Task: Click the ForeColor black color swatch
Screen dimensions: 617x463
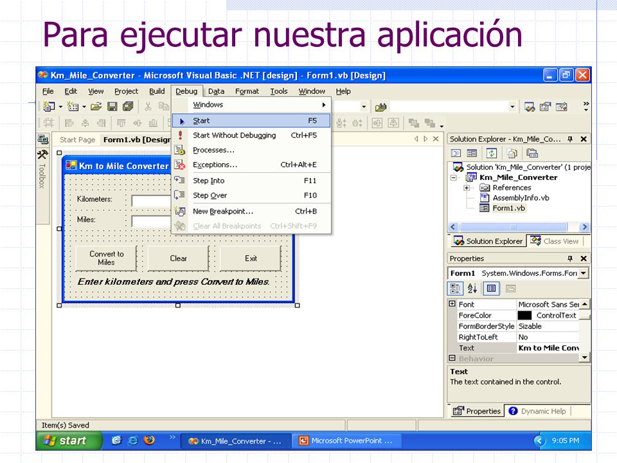Action: pyautogui.click(x=524, y=315)
